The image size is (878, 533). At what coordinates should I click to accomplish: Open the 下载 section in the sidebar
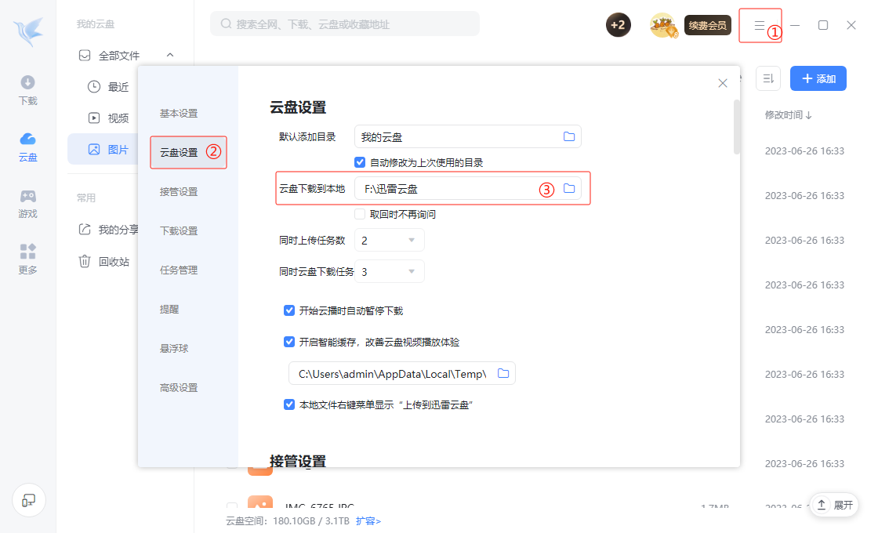[27, 90]
